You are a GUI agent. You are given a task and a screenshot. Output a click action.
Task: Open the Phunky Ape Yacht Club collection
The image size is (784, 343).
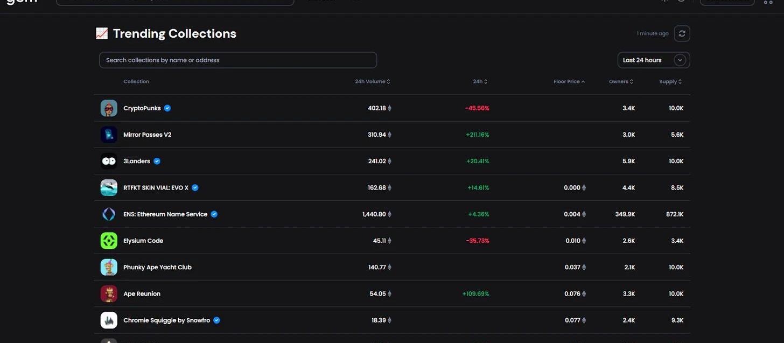pos(157,267)
